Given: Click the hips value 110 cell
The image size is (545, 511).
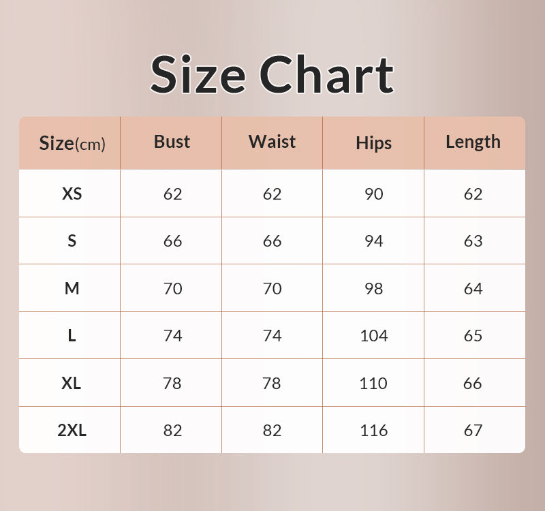Looking at the screenshot, I should pos(373,384).
